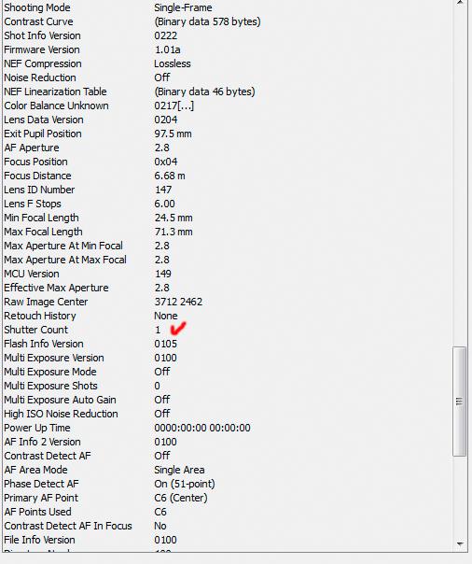Click the value (Binary data 46 bytes)
Viewport: 472px width, 564px height.
[x=204, y=92]
